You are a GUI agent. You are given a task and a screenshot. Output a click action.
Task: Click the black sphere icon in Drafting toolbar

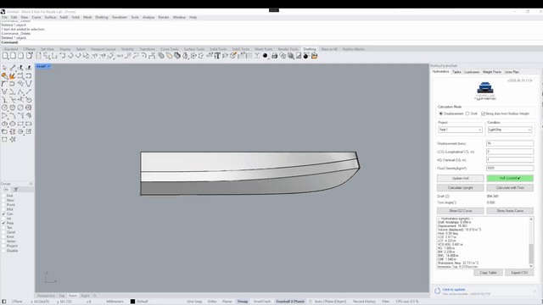[x=266, y=56]
